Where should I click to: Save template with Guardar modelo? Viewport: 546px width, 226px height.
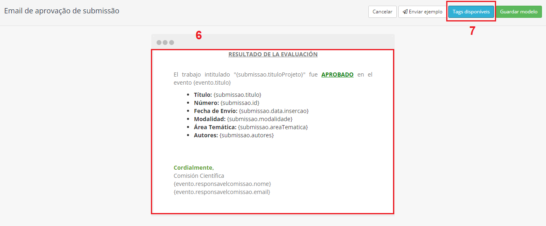[x=518, y=12]
